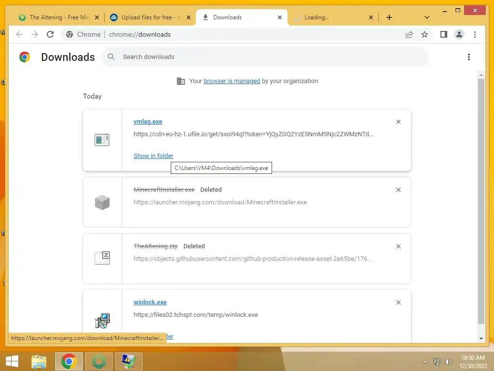Viewport: 494px width, 371px height.
Task: Click the githubusercontent source URL
Action: coord(252,259)
